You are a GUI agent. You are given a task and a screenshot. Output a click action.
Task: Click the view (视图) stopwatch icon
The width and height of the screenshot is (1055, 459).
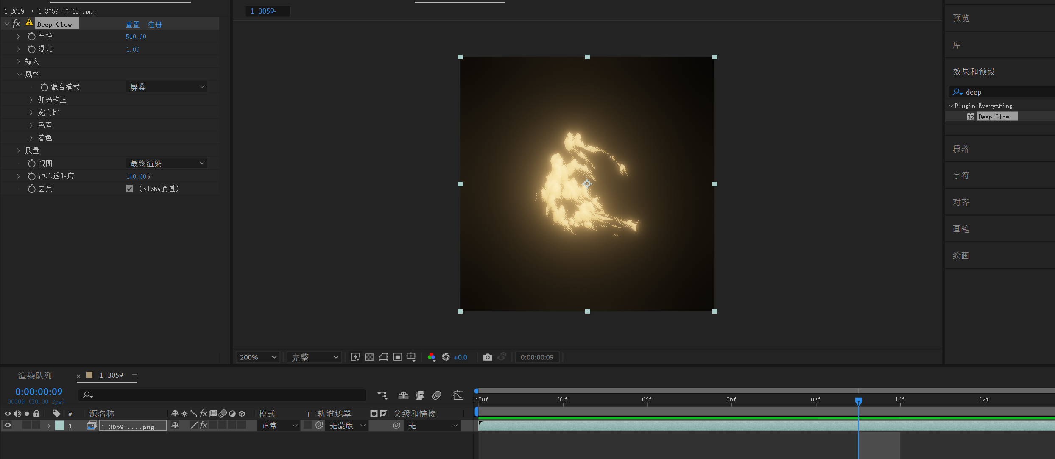tap(31, 164)
